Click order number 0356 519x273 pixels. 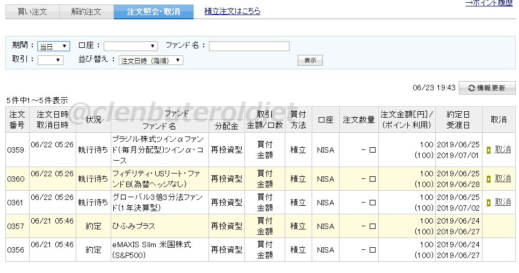[16, 250]
